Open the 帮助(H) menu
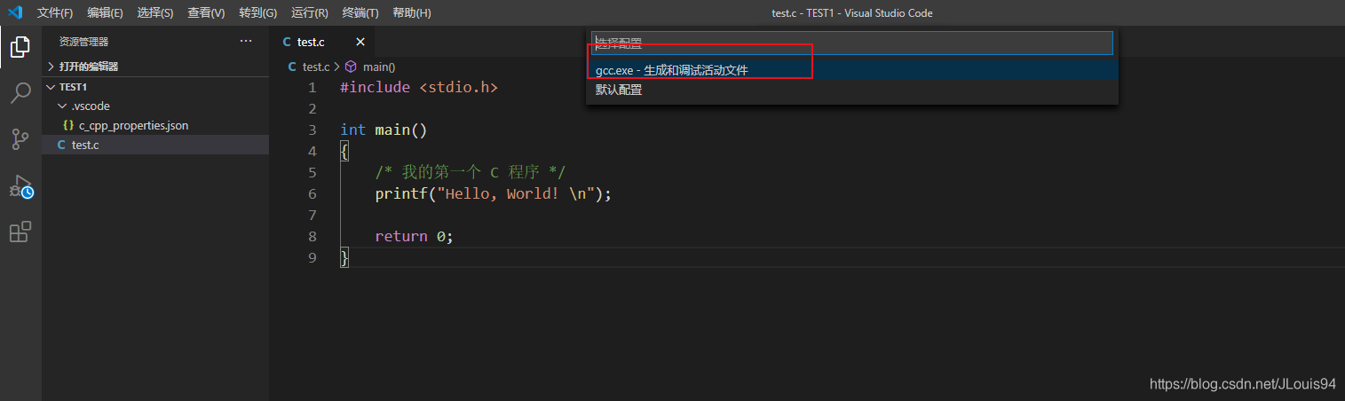The image size is (1345, 401). (412, 12)
